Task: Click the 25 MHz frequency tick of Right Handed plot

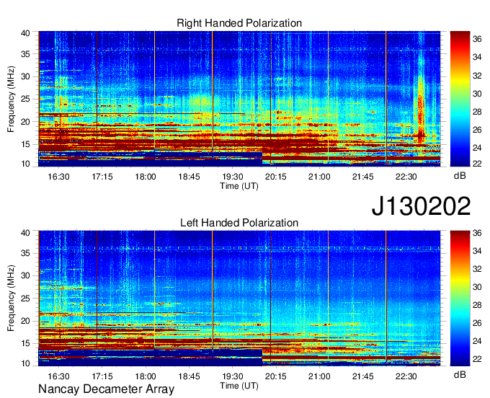Action: (25, 99)
